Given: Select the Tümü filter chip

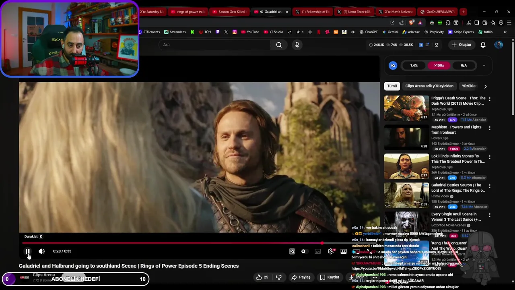Looking at the screenshot, I should click(x=392, y=86).
